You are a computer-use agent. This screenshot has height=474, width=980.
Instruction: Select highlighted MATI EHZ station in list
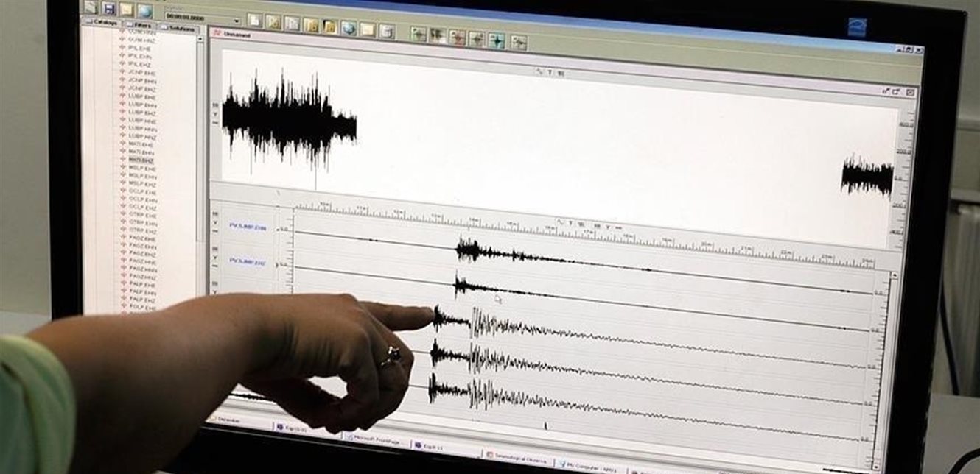[x=141, y=160]
